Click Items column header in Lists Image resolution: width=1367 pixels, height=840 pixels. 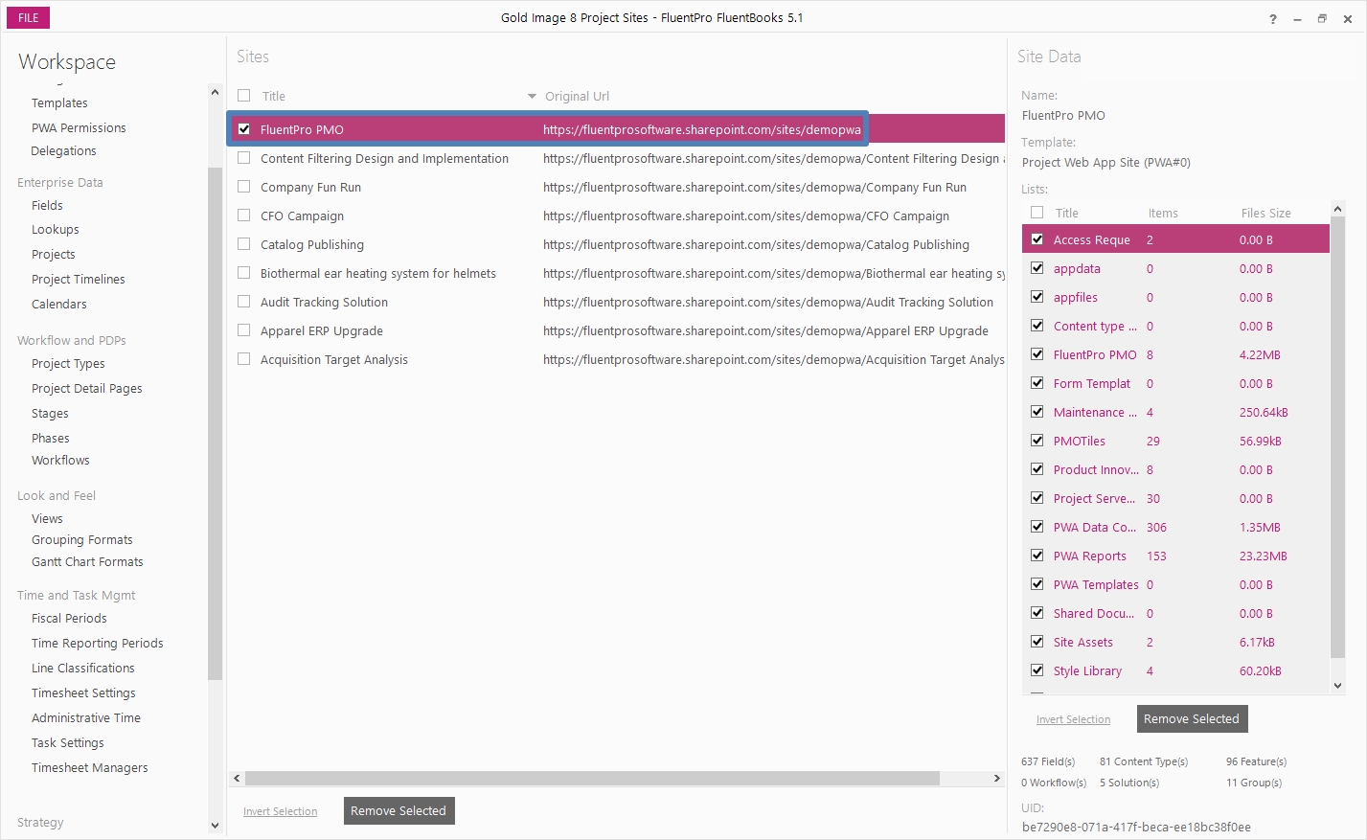1163,214
